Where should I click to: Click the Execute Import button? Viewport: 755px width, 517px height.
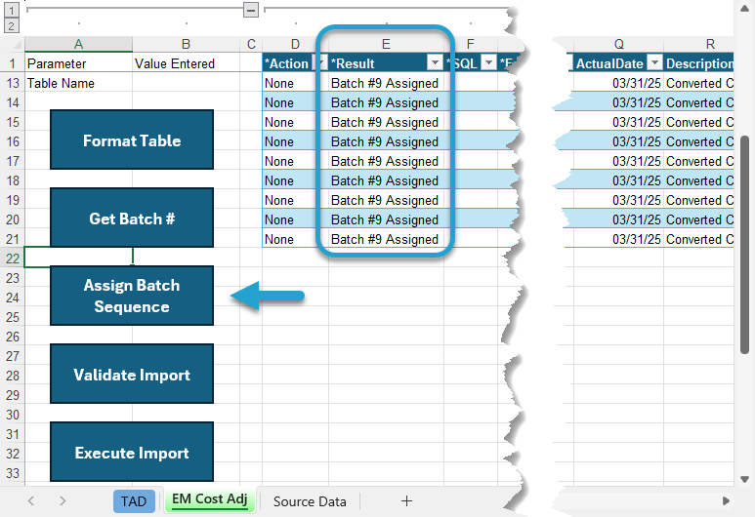[132, 452]
